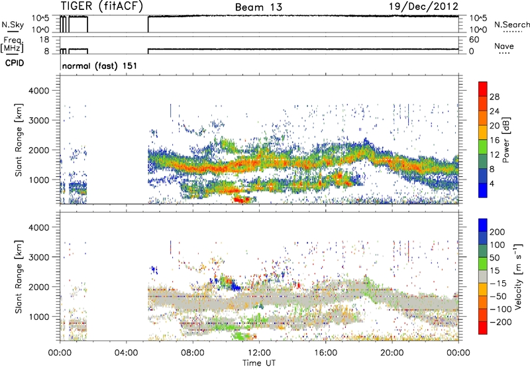Click the 200 label on velocity colorbar
This screenshot has width=530, height=367.
click(498, 232)
